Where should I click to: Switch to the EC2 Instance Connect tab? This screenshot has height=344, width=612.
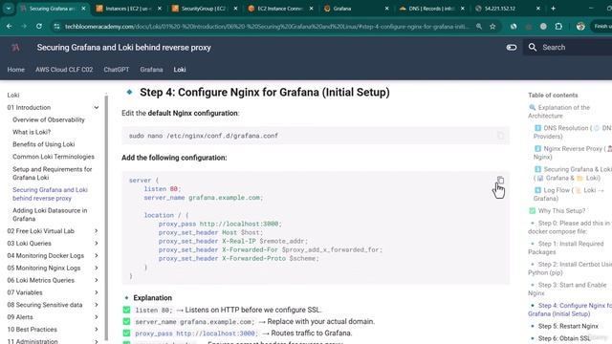click(x=280, y=9)
